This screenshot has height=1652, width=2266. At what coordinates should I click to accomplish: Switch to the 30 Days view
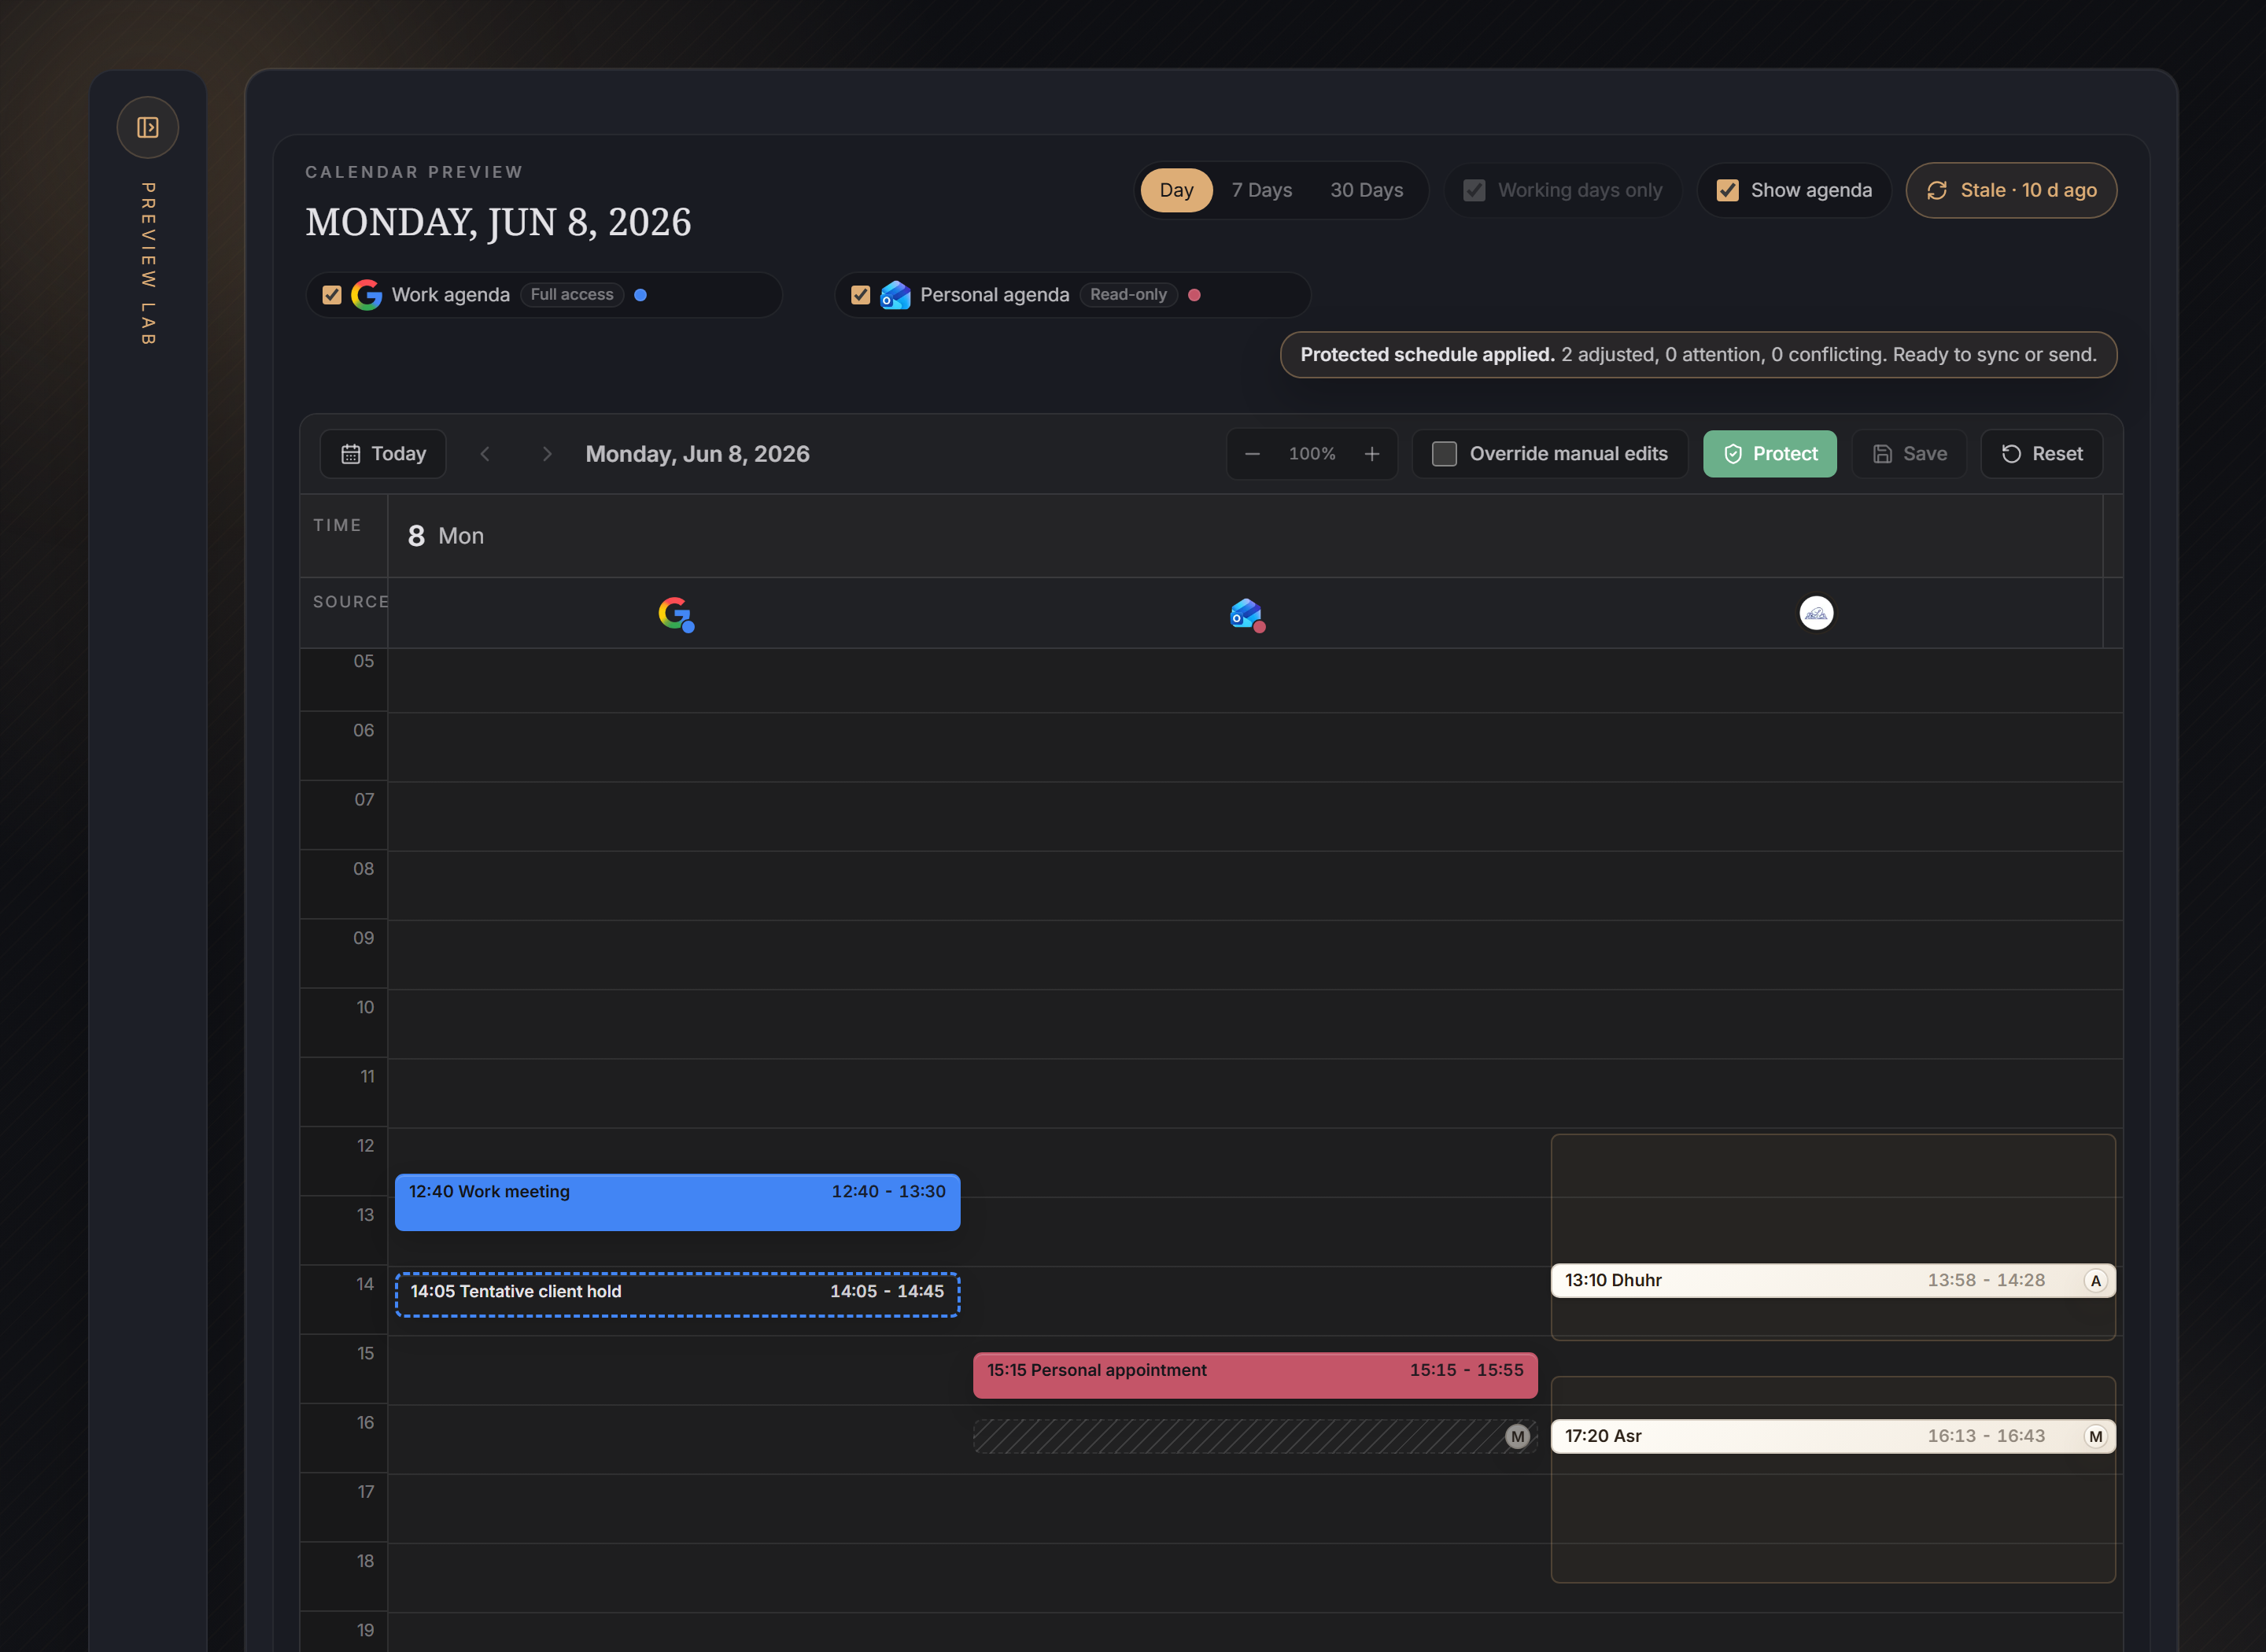click(x=1366, y=190)
